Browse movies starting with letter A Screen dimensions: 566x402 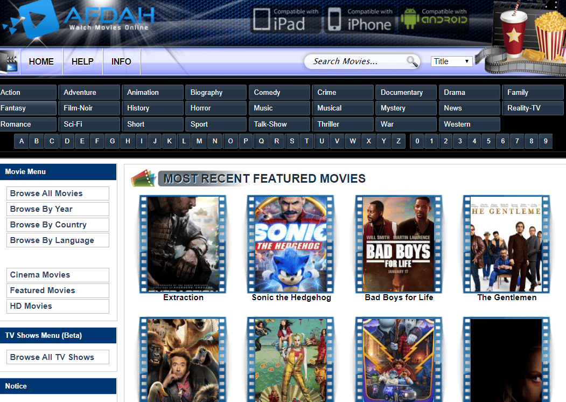tap(22, 141)
